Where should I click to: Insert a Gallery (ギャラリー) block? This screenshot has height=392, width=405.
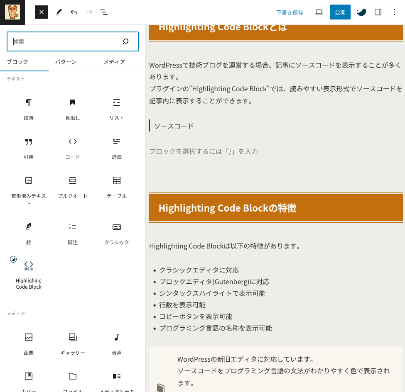(x=73, y=344)
